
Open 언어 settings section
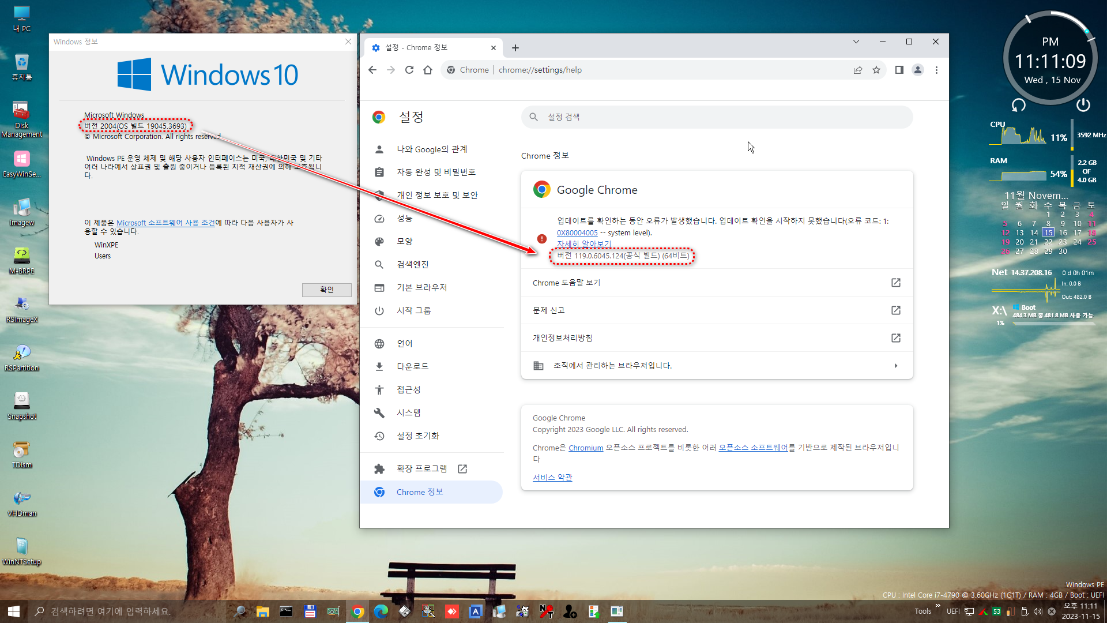coord(432,344)
